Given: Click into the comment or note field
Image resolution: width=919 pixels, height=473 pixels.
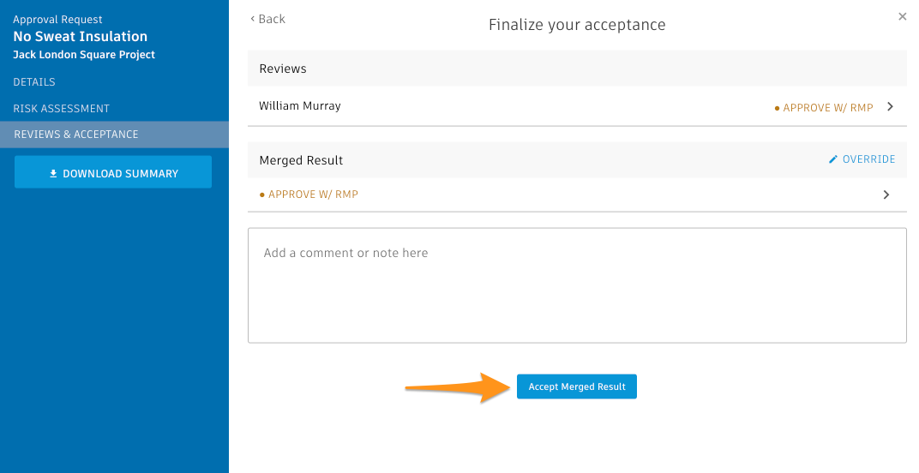Looking at the screenshot, I should [577, 285].
